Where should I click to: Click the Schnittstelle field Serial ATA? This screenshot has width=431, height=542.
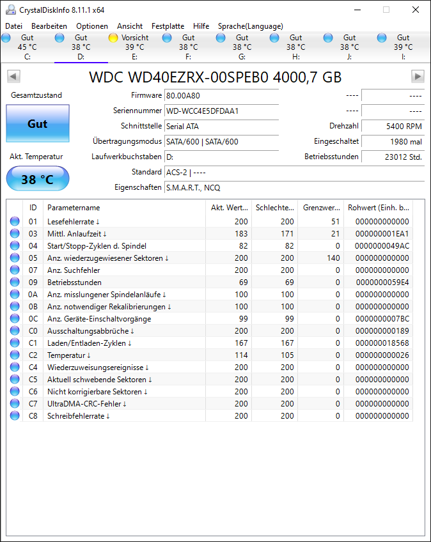pyautogui.click(x=221, y=126)
